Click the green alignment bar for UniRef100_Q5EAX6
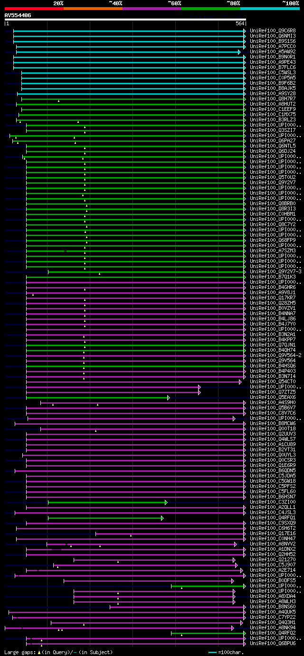The image size is (304, 656). coord(97,398)
